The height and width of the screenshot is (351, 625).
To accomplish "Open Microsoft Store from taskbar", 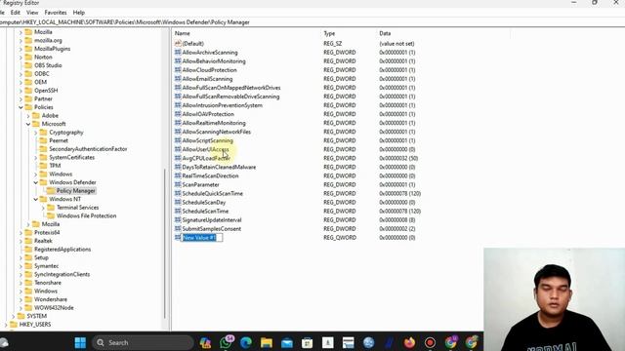I will tap(308, 342).
